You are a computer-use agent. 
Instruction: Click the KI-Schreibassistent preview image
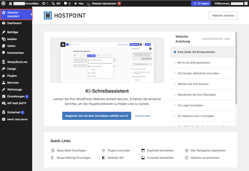pos(107,60)
